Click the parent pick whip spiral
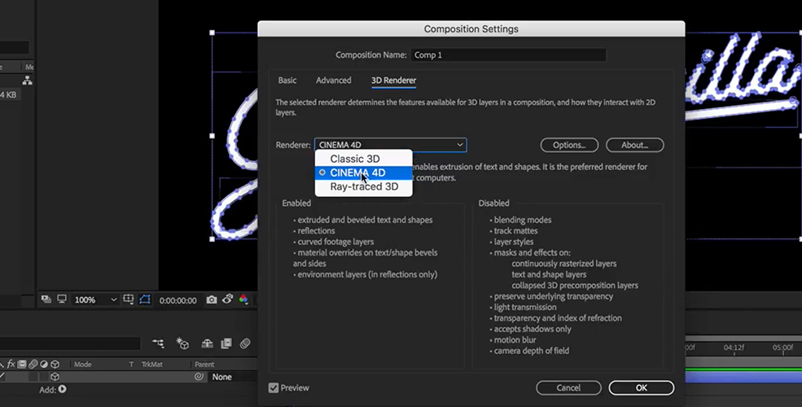This screenshot has width=802, height=407. click(199, 377)
